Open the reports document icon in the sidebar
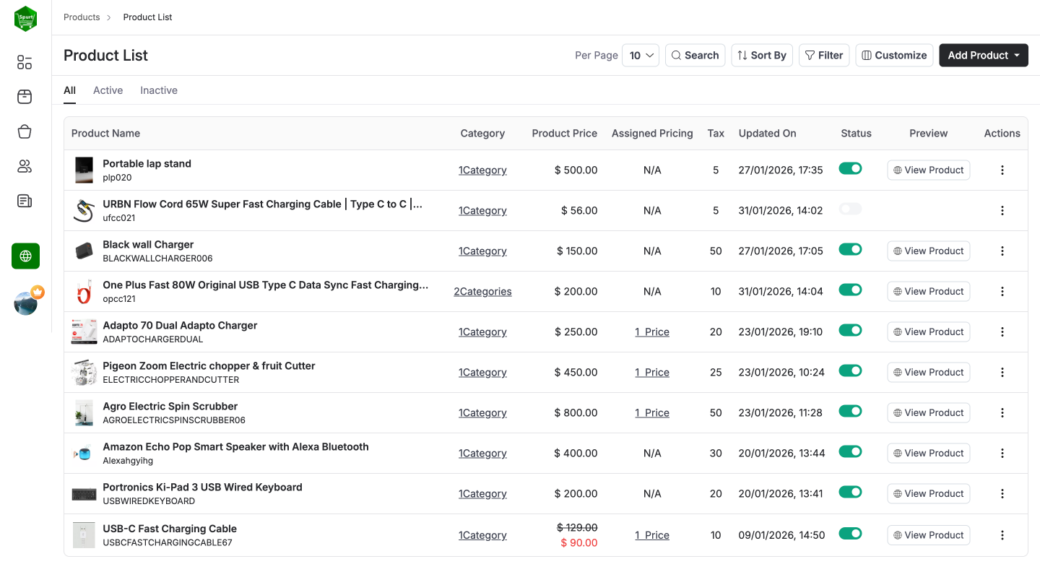The height and width of the screenshot is (585, 1040). [24, 201]
